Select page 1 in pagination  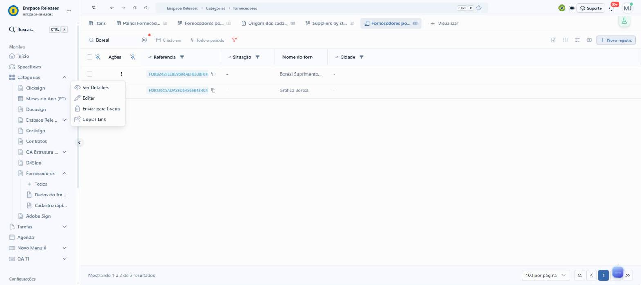[603, 275]
